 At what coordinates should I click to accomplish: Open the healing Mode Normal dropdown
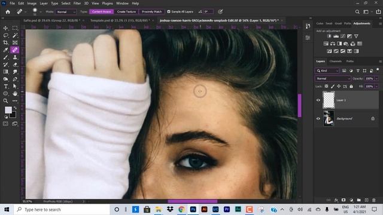pyautogui.click(x=66, y=12)
